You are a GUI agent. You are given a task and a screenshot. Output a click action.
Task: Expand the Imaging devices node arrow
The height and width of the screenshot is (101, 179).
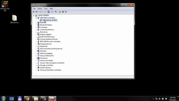pyautogui.click(x=36, y=44)
